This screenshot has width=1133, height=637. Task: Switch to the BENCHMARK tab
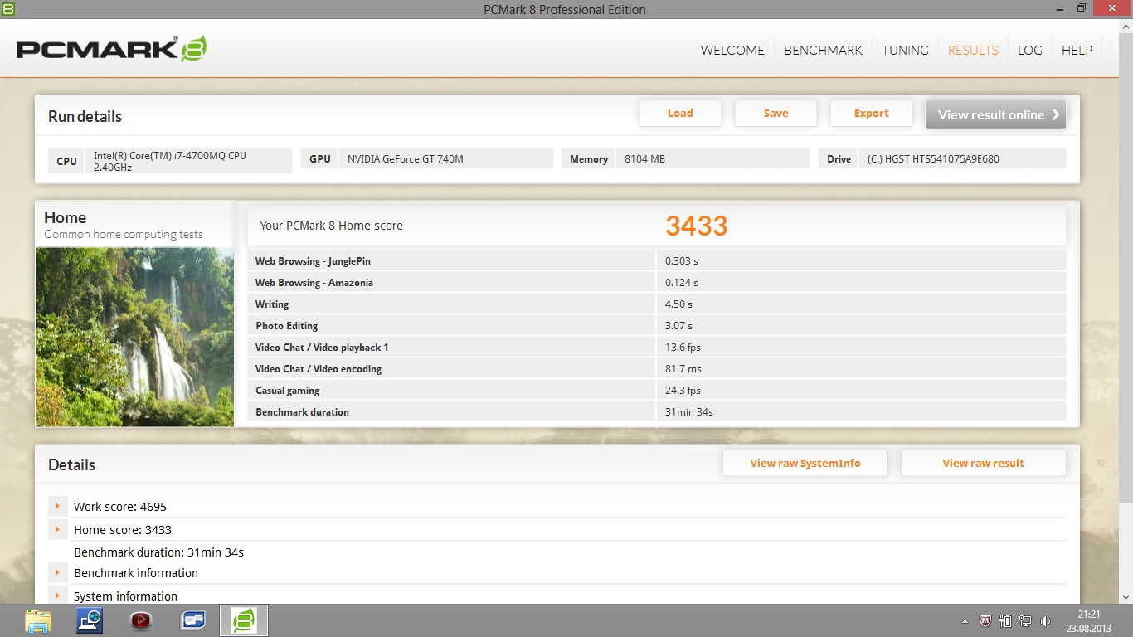tap(824, 50)
